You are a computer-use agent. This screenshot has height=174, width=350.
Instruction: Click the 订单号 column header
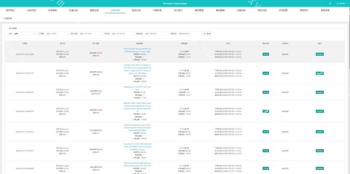(25, 43)
